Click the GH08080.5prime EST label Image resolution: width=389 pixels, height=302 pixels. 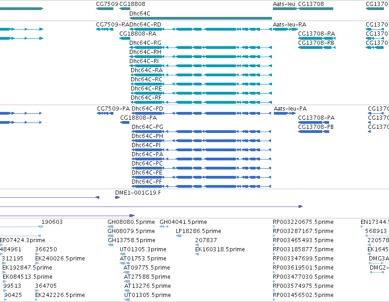(131, 222)
